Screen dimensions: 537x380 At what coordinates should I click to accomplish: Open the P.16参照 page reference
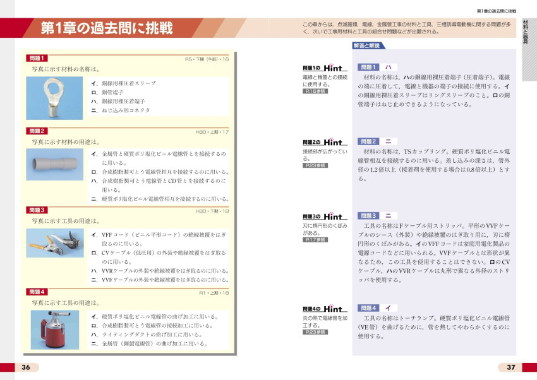(315, 92)
